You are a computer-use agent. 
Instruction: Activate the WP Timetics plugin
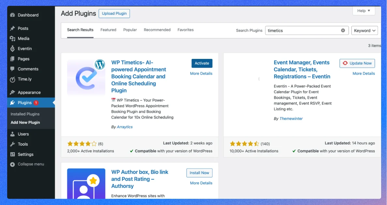click(x=202, y=63)
